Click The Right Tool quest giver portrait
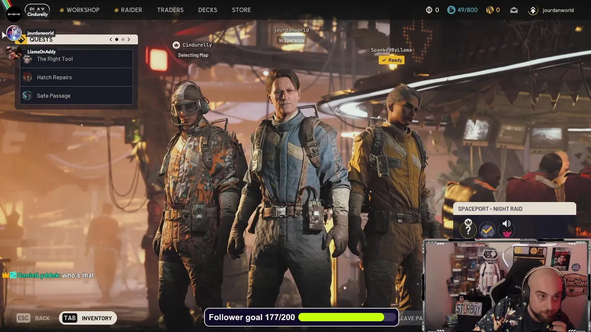 (x=27, y=59)
